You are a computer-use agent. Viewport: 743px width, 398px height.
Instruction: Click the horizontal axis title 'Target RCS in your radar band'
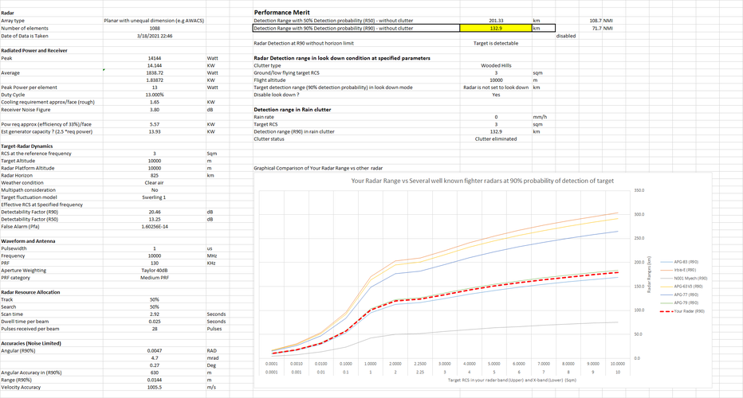click(512, 380)
